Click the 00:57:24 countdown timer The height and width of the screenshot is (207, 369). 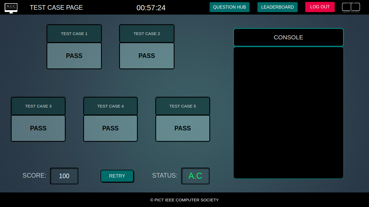point(151,8)
